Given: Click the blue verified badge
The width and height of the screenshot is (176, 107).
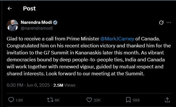Looking at the screenshot, I should 55,22.
